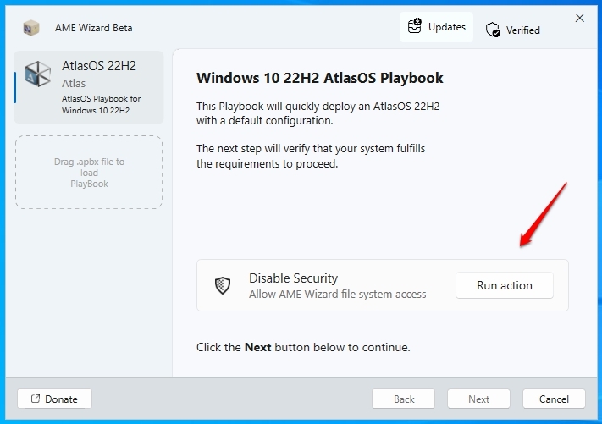Cancel the wizard
The height and width of the screenshot is (424, 602).
click(x=554, y=399)
